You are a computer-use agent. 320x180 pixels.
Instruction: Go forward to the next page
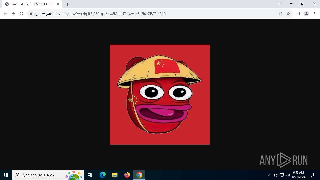(13, 14)
